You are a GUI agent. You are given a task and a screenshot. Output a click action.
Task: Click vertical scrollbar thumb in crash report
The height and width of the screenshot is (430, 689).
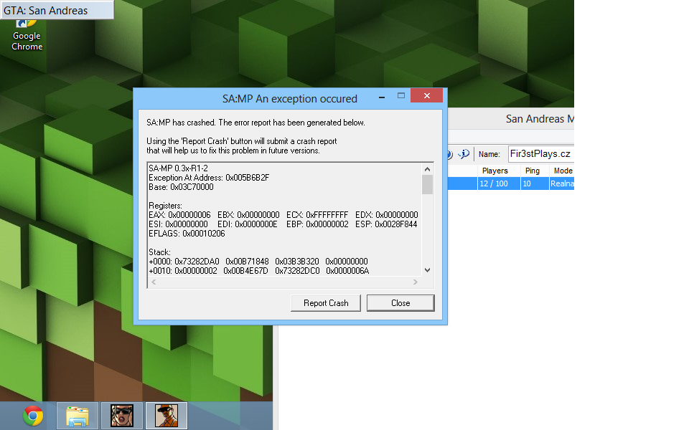(427, 184)
